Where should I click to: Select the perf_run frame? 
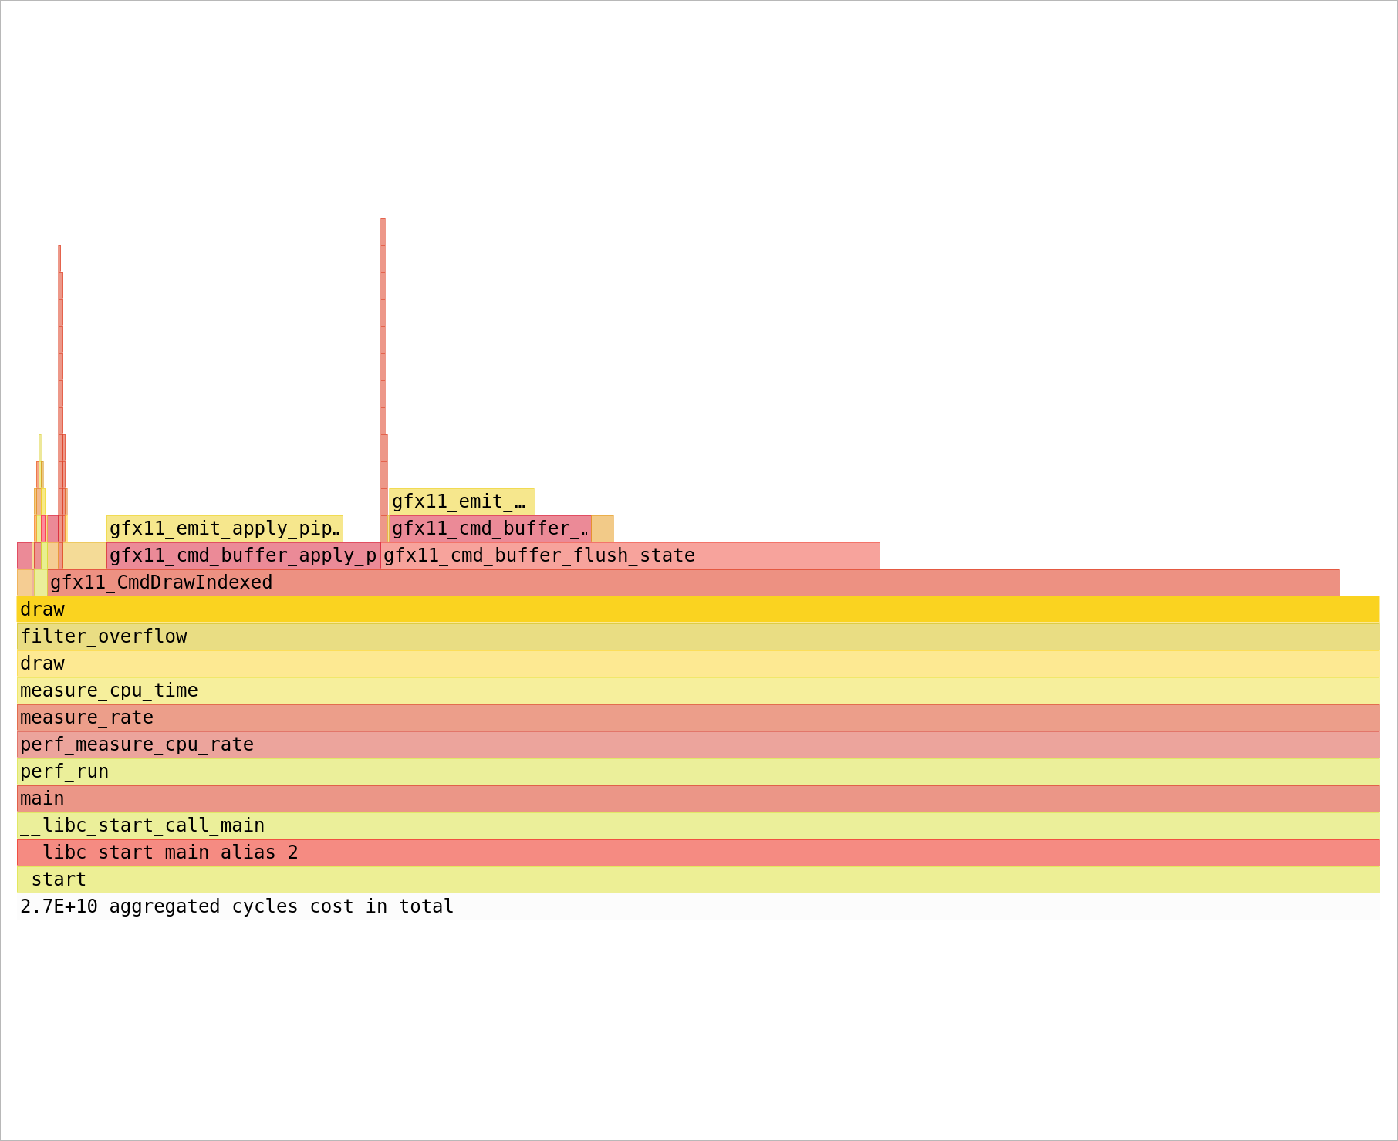(697, 771)
